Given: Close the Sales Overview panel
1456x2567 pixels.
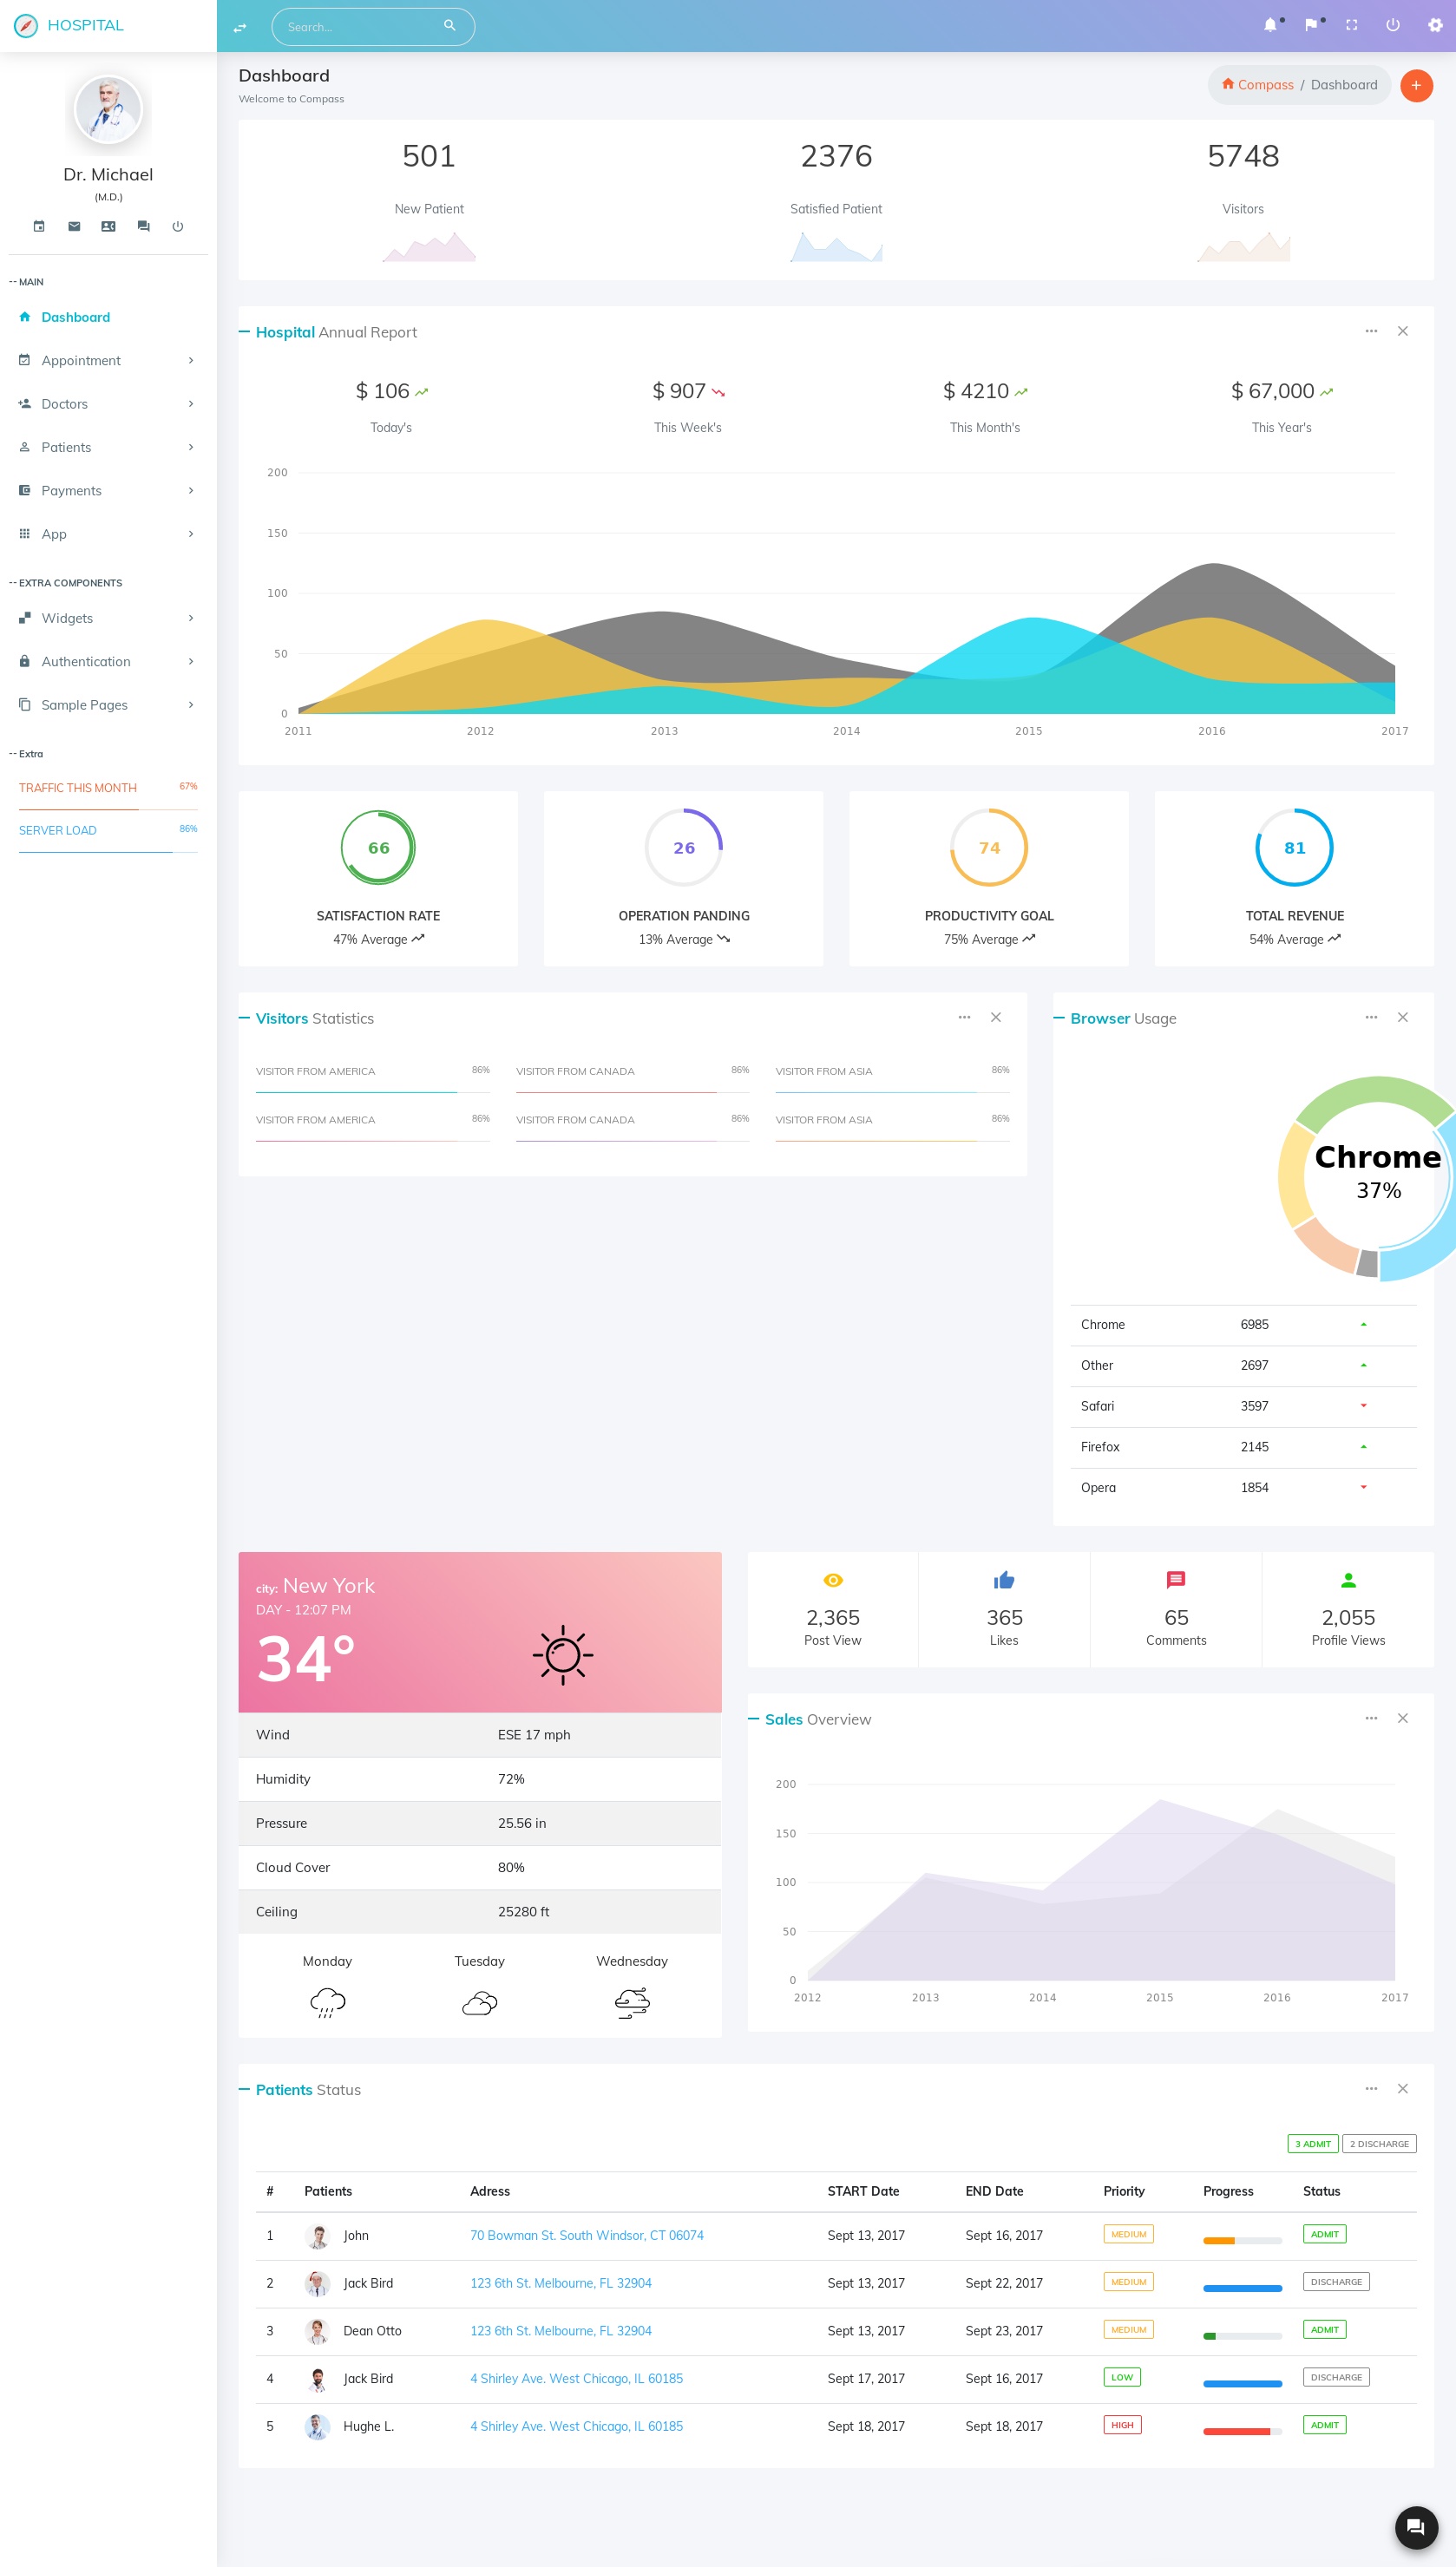Looking at the screenshot, I should tap(1403, 1718).
